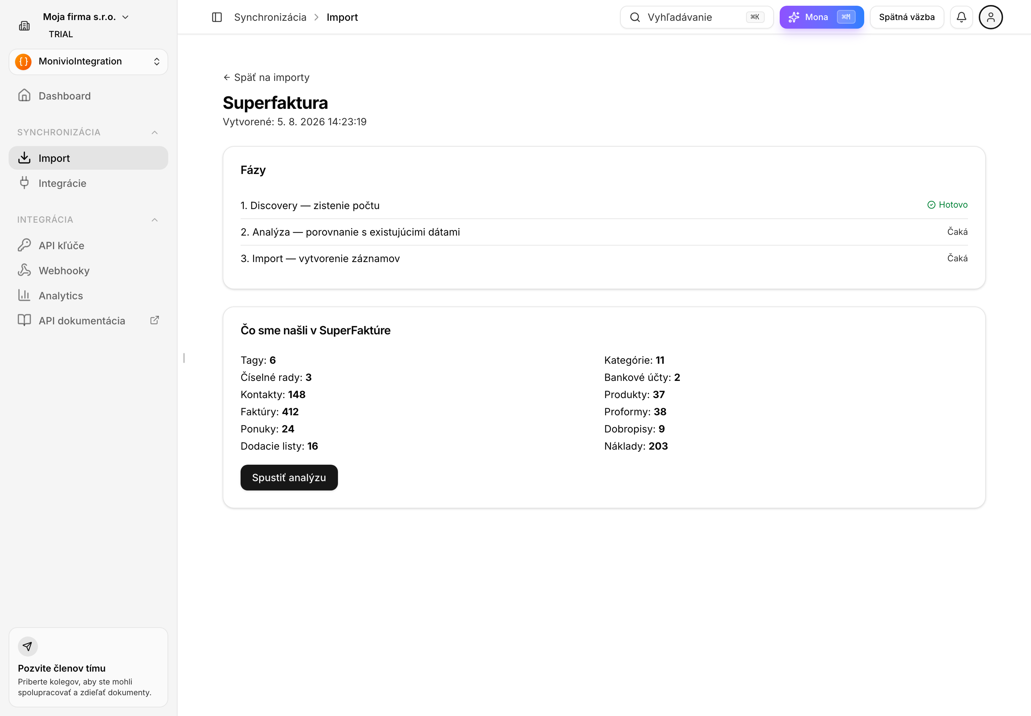The width and height of the screenshot is (1031, 716).
Task: Click phase row 1. Discovery — zistenie počtu
Action: 604,205
